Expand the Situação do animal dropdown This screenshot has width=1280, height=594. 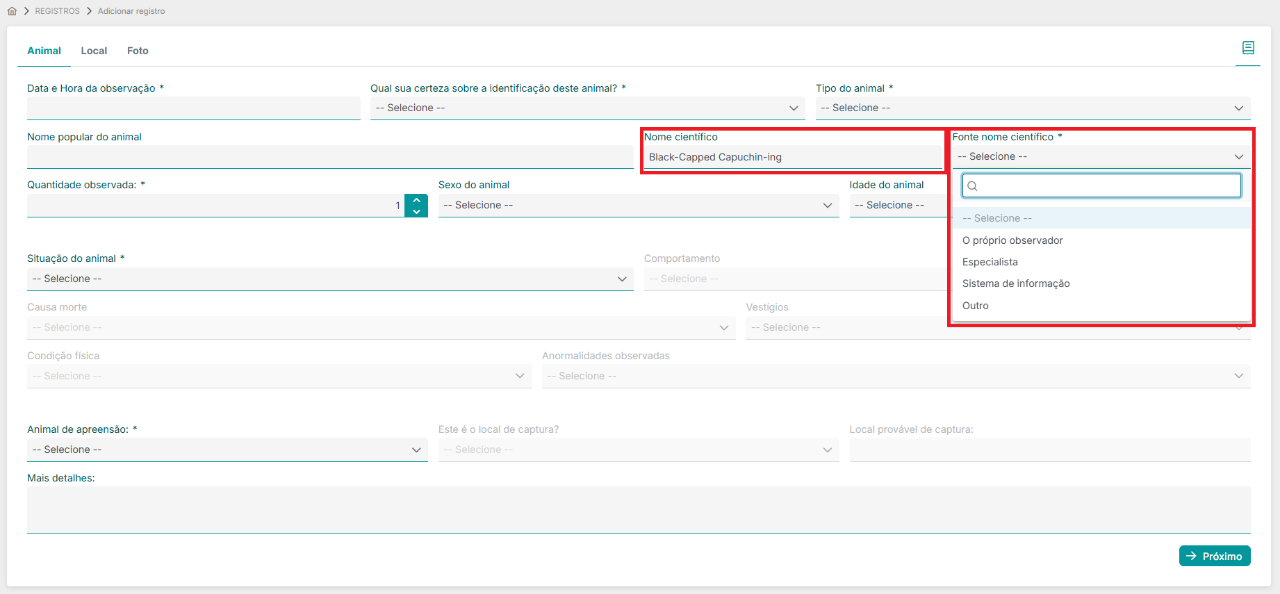click(x=329, y=279)
